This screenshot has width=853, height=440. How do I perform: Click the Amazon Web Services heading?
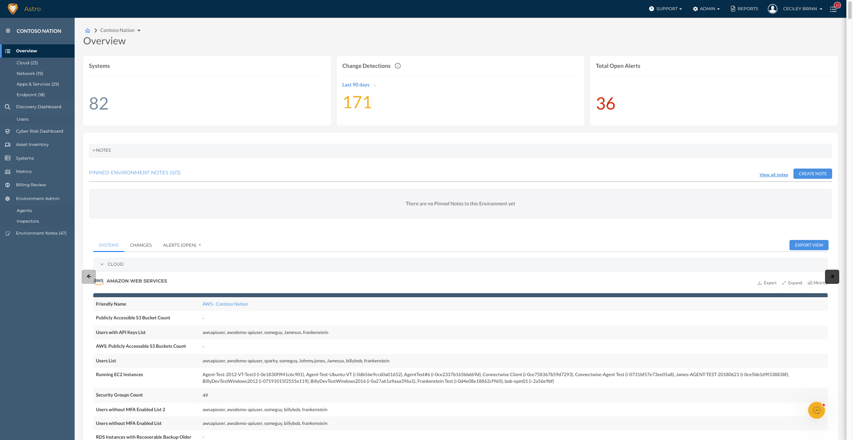pyautogui.click(x=137, y=281)
